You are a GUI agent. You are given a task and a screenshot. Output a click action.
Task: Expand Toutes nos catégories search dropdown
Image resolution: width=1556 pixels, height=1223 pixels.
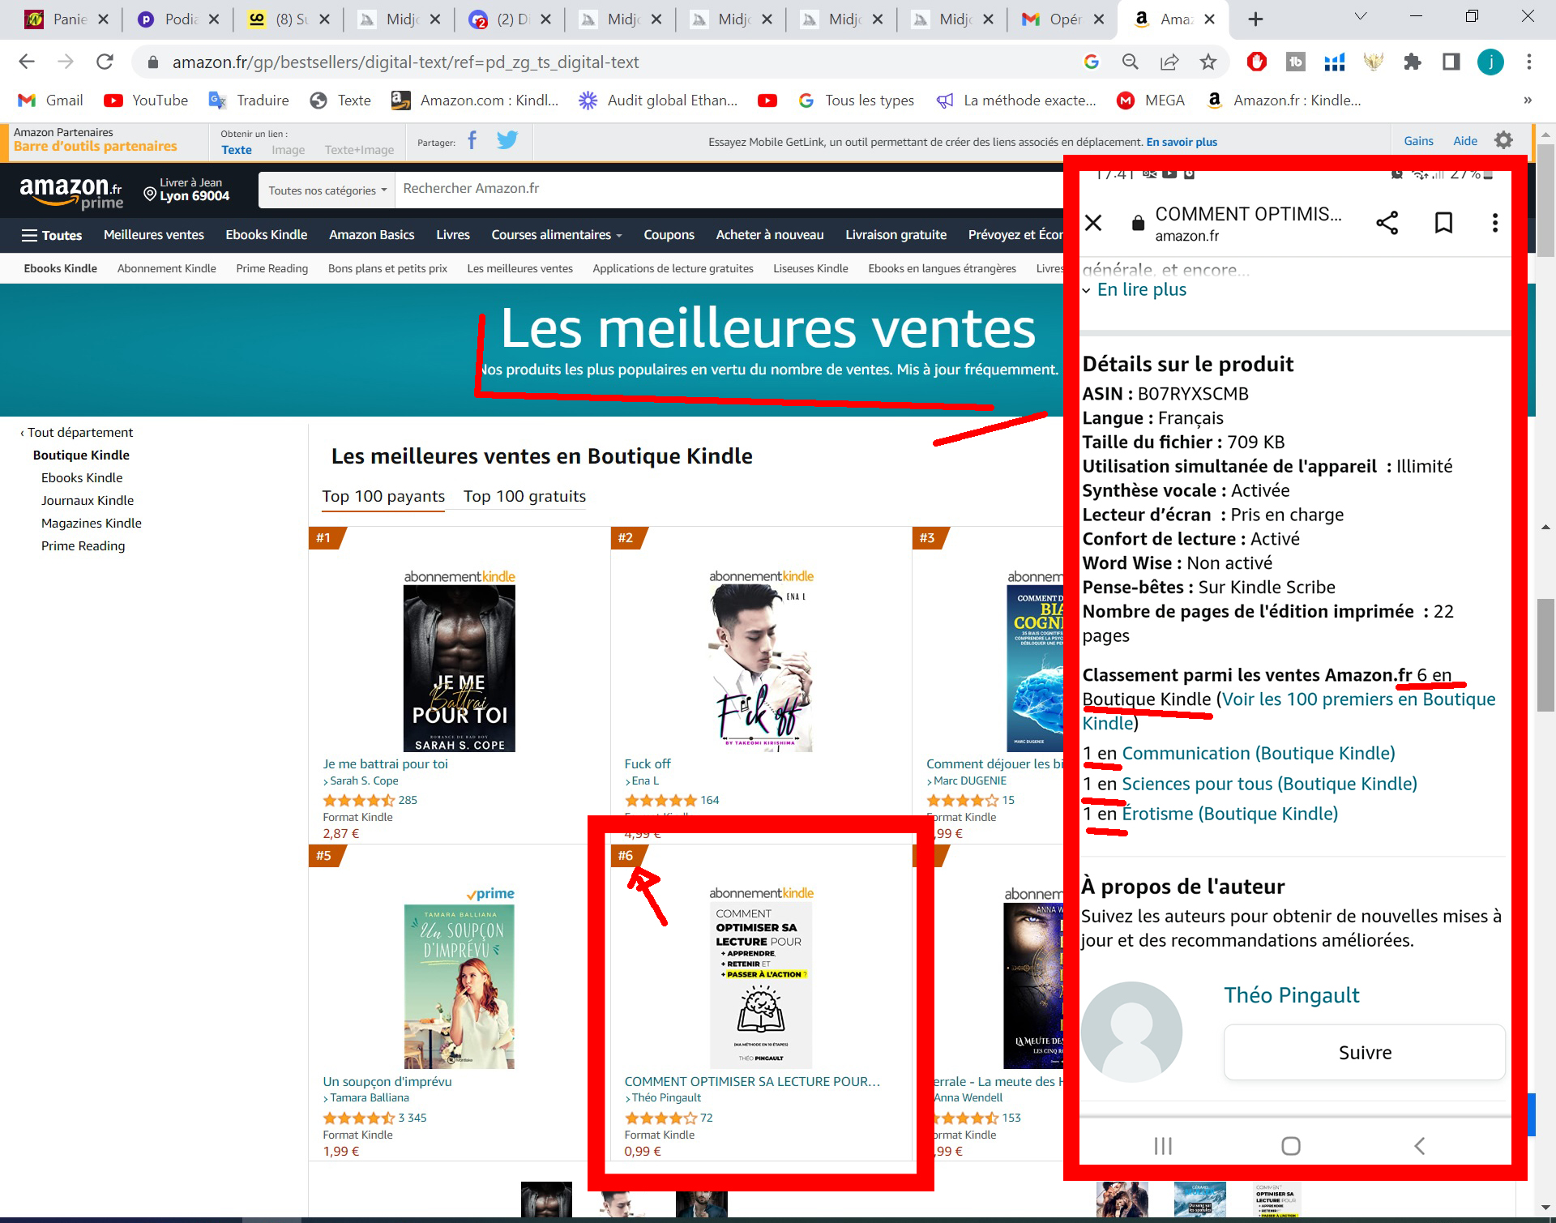tap(327, 190)
